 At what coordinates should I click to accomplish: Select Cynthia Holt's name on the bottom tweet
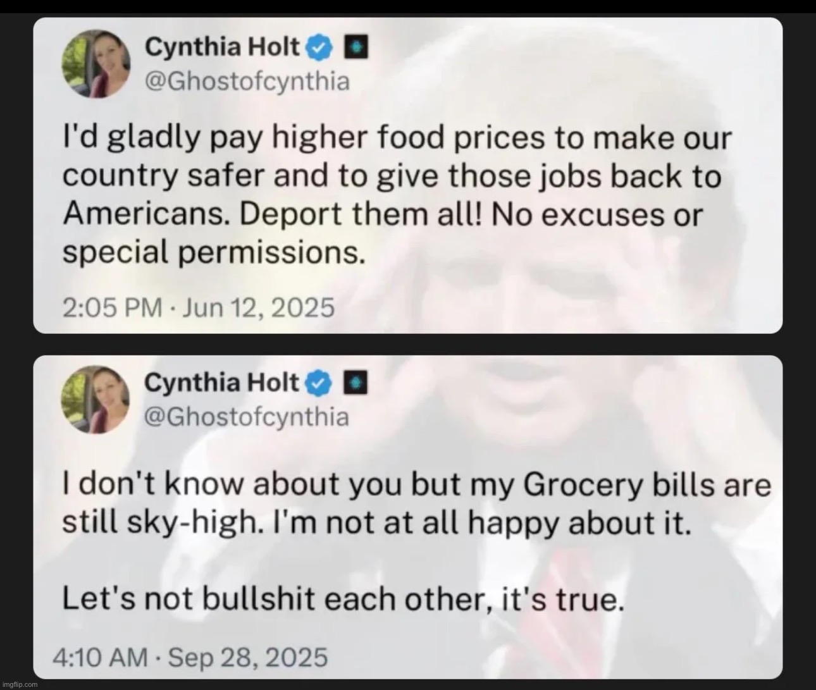click(x=221, y=382)
